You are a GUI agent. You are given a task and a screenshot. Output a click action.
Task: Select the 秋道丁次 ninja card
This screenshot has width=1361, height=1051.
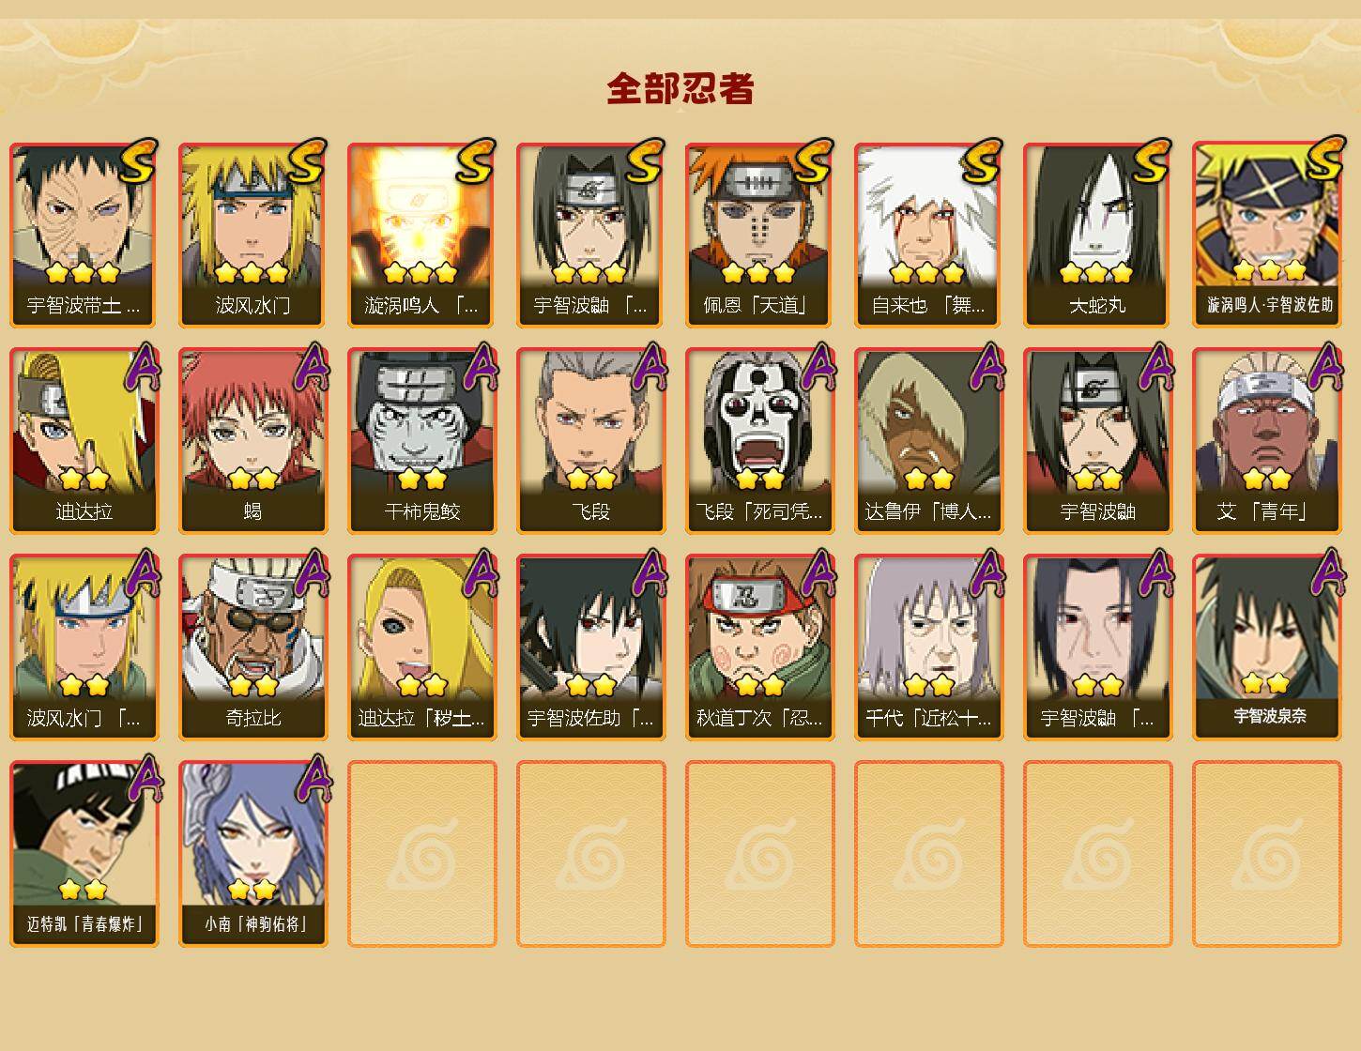point(759,647)
